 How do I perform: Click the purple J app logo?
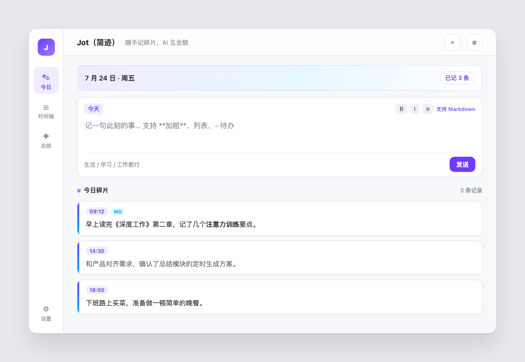tap(46, 47)
